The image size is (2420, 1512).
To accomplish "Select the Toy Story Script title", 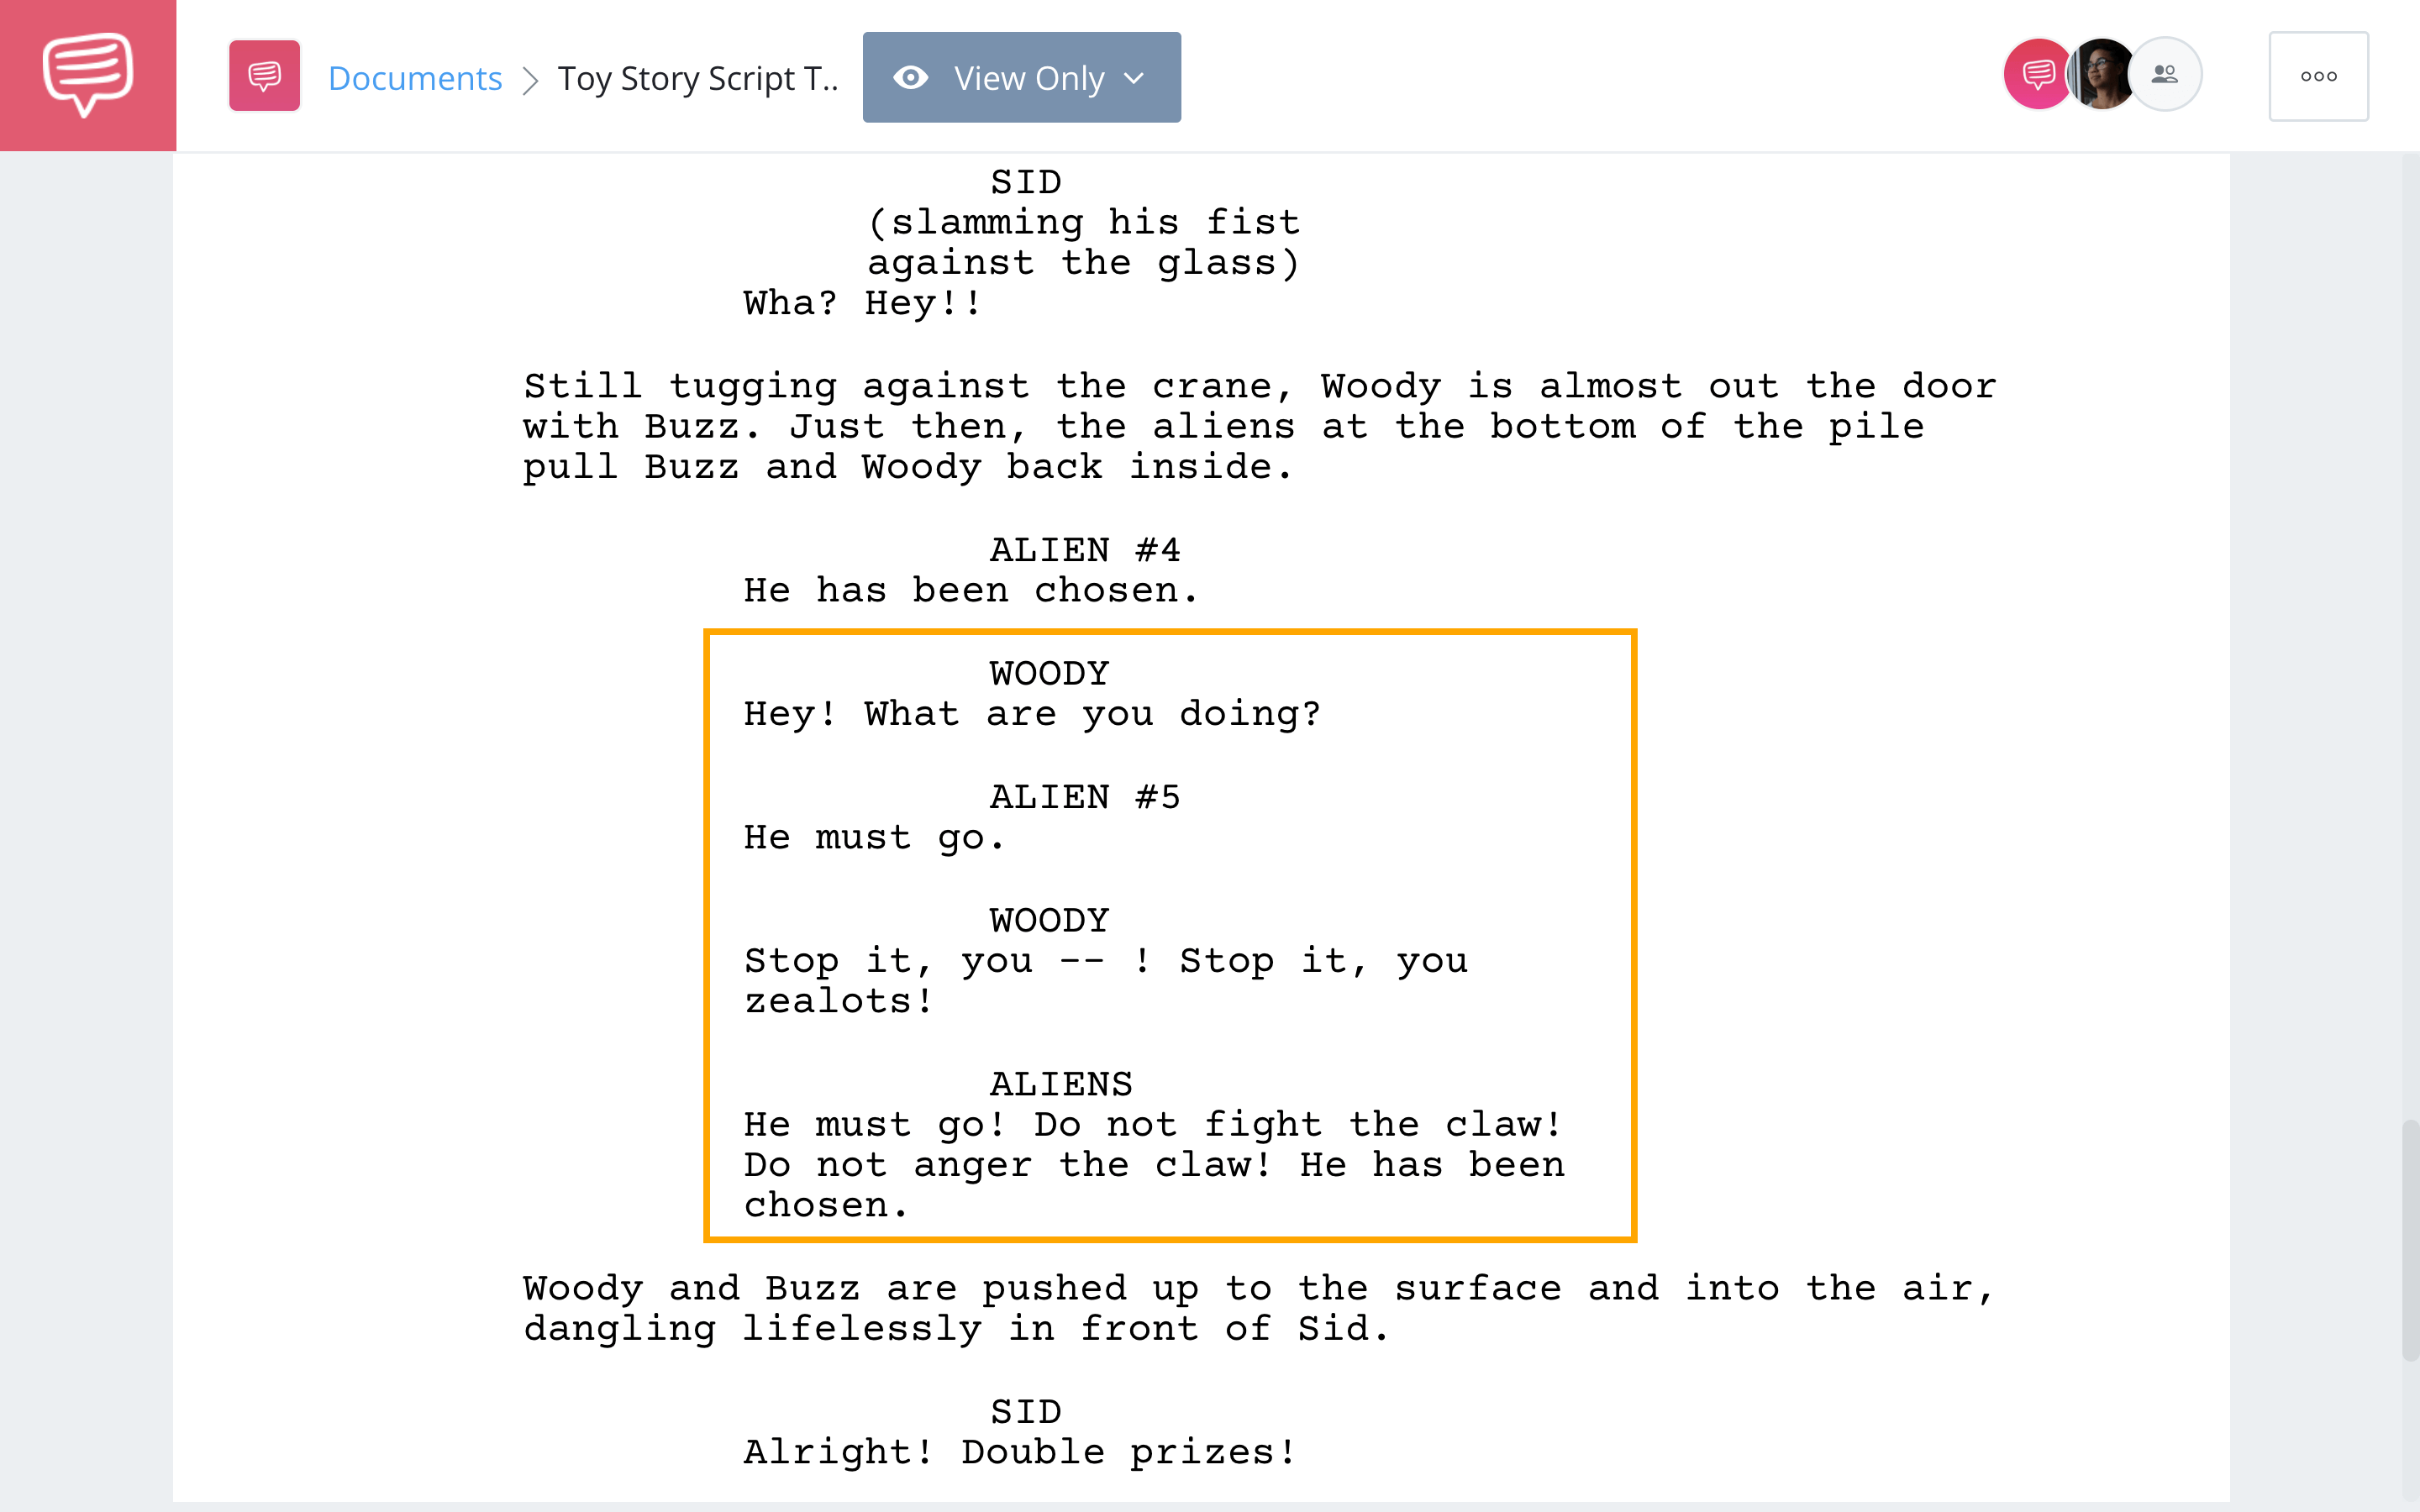I will (698, 78).
